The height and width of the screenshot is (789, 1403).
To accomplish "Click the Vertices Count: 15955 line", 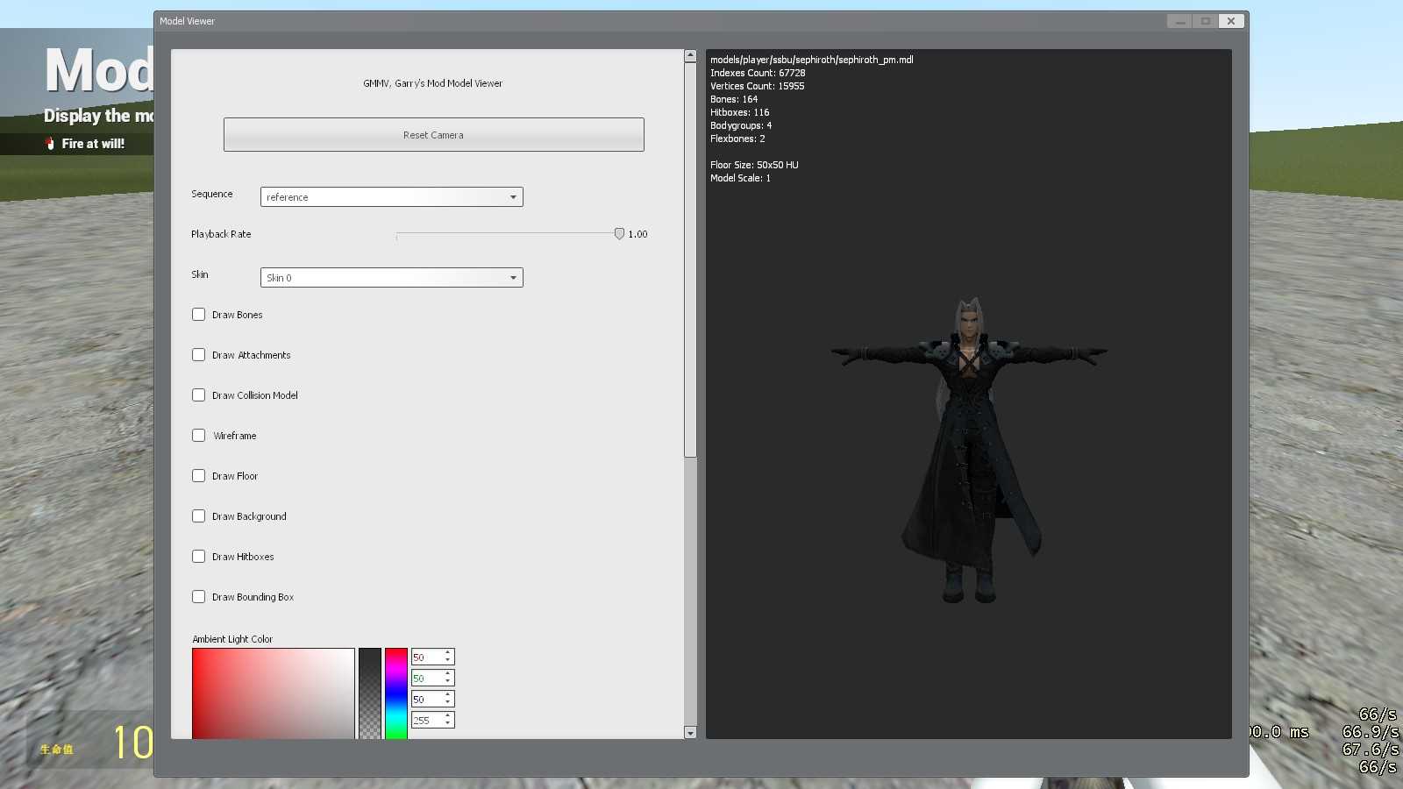I will coord(757,86).
